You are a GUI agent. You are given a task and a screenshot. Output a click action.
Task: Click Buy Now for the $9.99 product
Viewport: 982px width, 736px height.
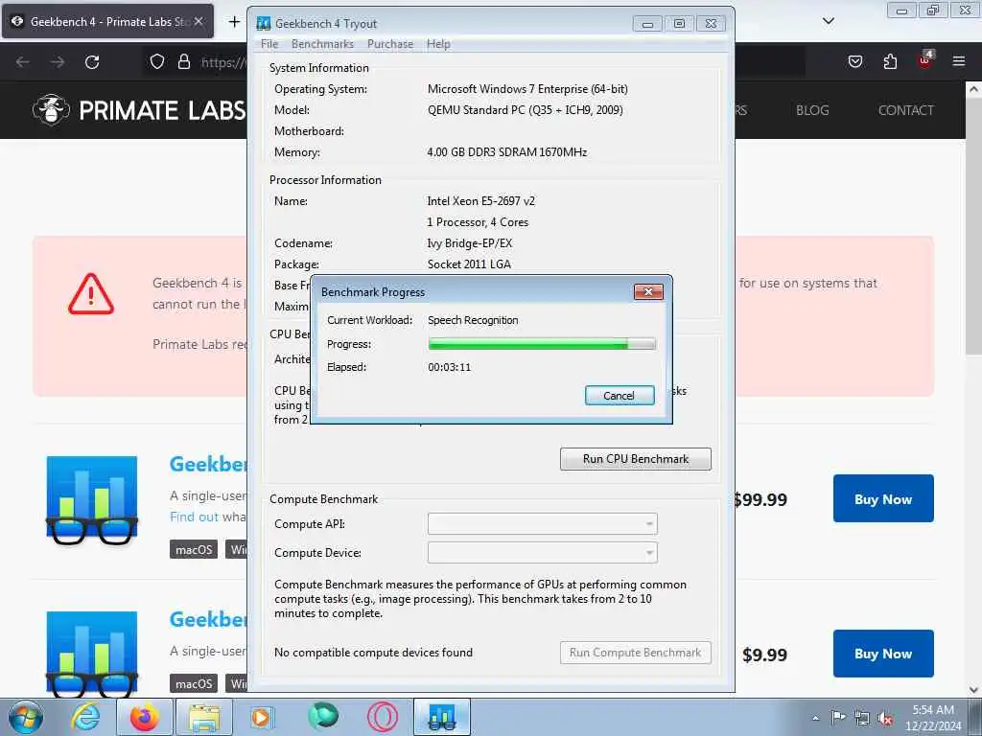click(883, 654)
